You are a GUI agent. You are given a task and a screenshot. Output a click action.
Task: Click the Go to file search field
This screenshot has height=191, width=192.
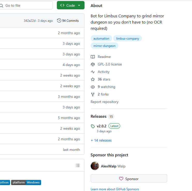(x=26, y=5)
